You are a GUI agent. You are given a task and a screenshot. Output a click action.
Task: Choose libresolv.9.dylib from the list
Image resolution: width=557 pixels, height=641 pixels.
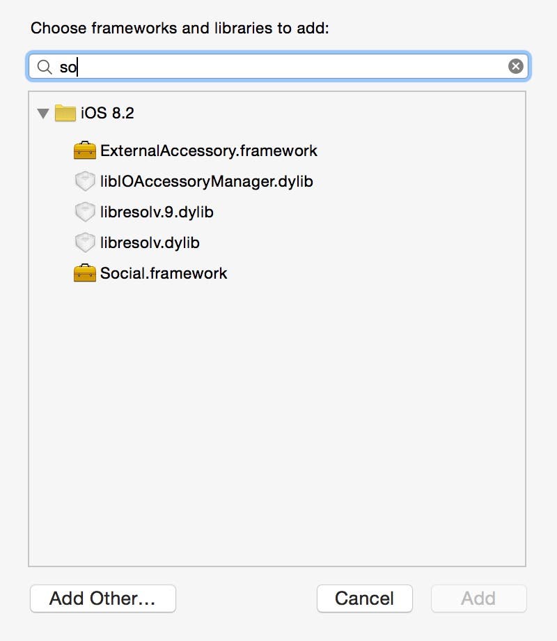tap(157, 212)
